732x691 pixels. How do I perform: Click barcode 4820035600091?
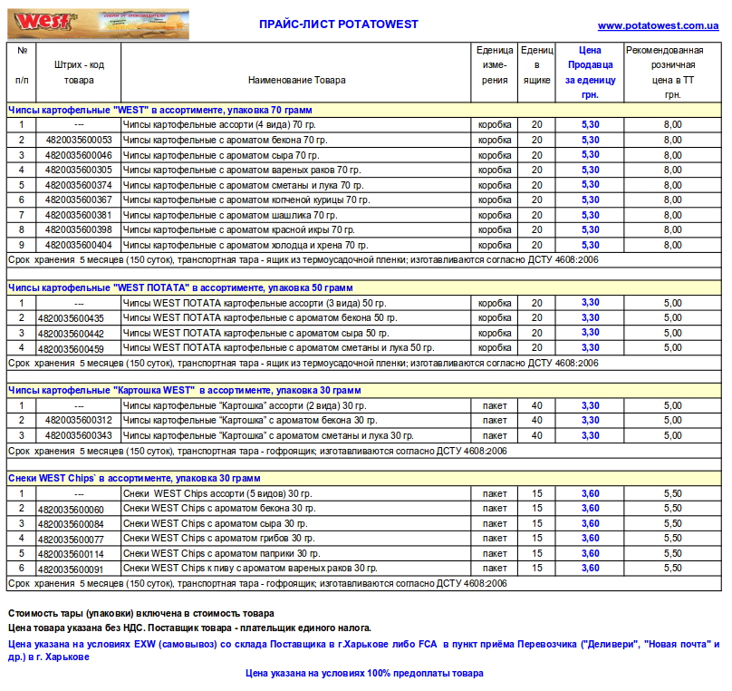pos(71,569)
